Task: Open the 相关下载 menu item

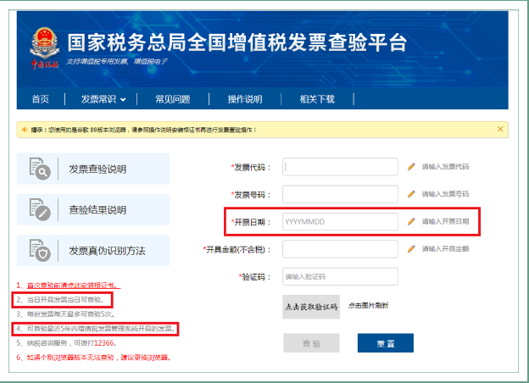Action: [x=317, y=99]
